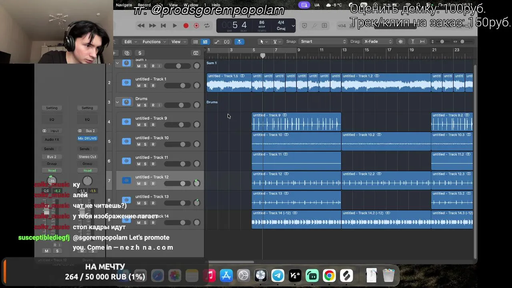The height and width of the screenshot is (288, 512).
Task: Solo untitled - Track 12
Action: tap(145, 184)
